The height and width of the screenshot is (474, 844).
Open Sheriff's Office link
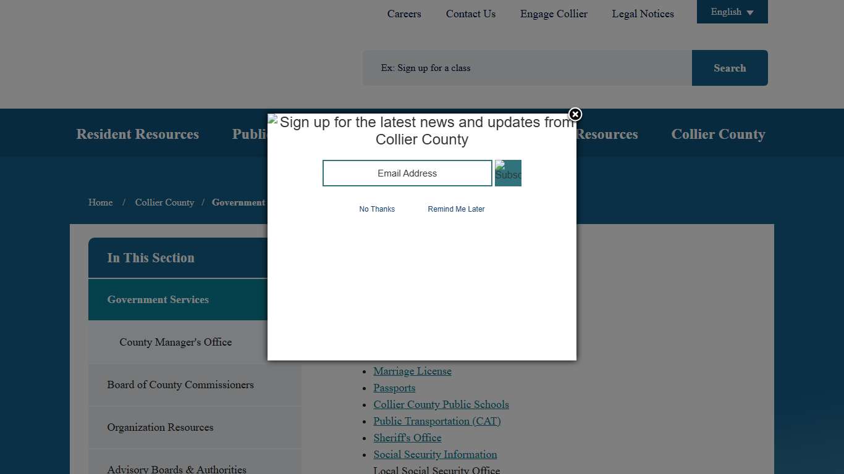coord(407,438)
